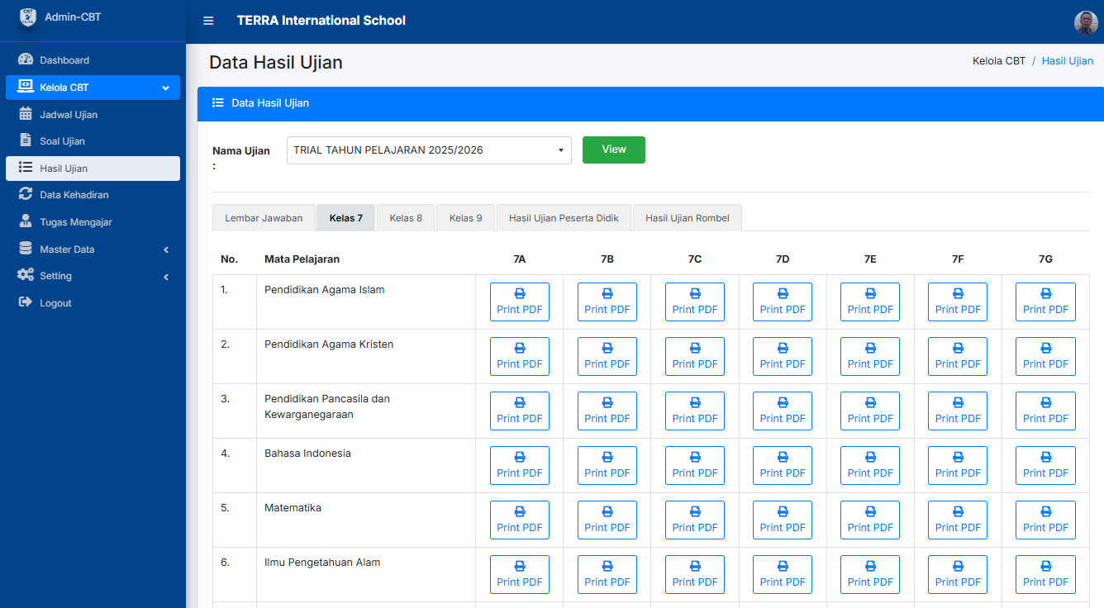Open the user profile avatar

[1086, 22]
